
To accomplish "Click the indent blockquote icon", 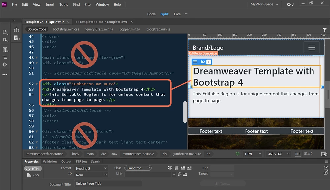I will [189, 168].
